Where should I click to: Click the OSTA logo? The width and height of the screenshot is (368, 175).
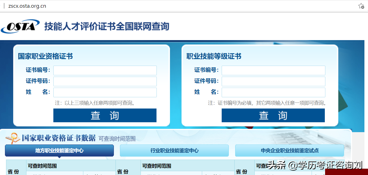[20, 26]
